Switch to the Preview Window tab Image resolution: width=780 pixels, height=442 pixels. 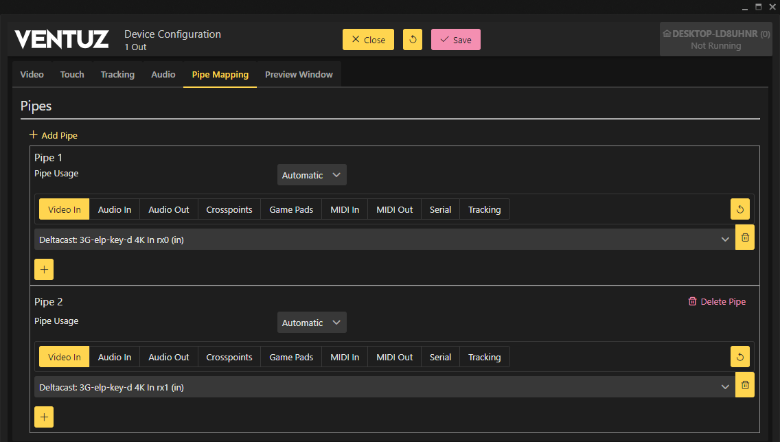(x=299, y=74)
